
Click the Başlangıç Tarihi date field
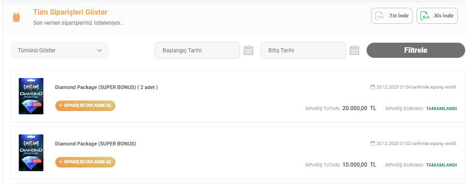197,50
